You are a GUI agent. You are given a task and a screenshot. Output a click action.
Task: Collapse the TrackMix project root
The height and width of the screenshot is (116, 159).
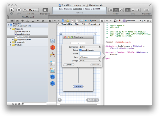pyautogui.click(x=8, y=25)
